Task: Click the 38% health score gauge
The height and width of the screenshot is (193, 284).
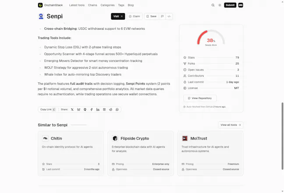Action: click(x=211, y=38)
